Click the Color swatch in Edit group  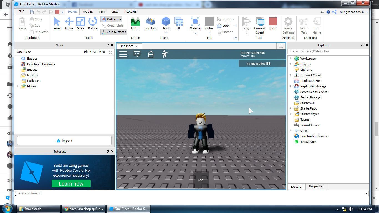[x=209, y=21]
